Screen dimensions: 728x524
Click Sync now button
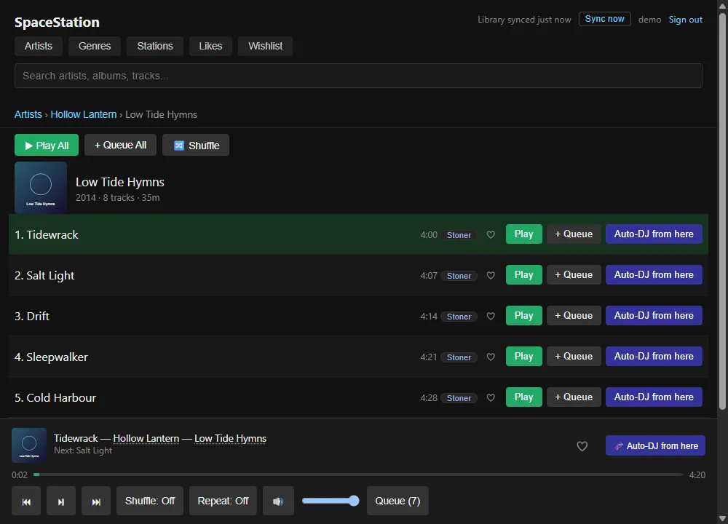pos(604,19)
